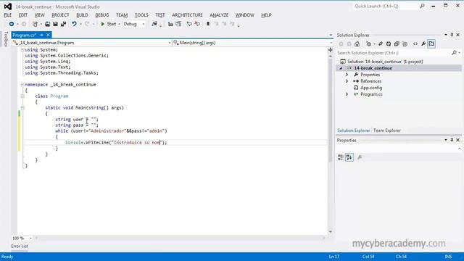Click the New Project toolbar icon
Screen dimensions: 464x261
pyautogui.click(x=36, y=24)
